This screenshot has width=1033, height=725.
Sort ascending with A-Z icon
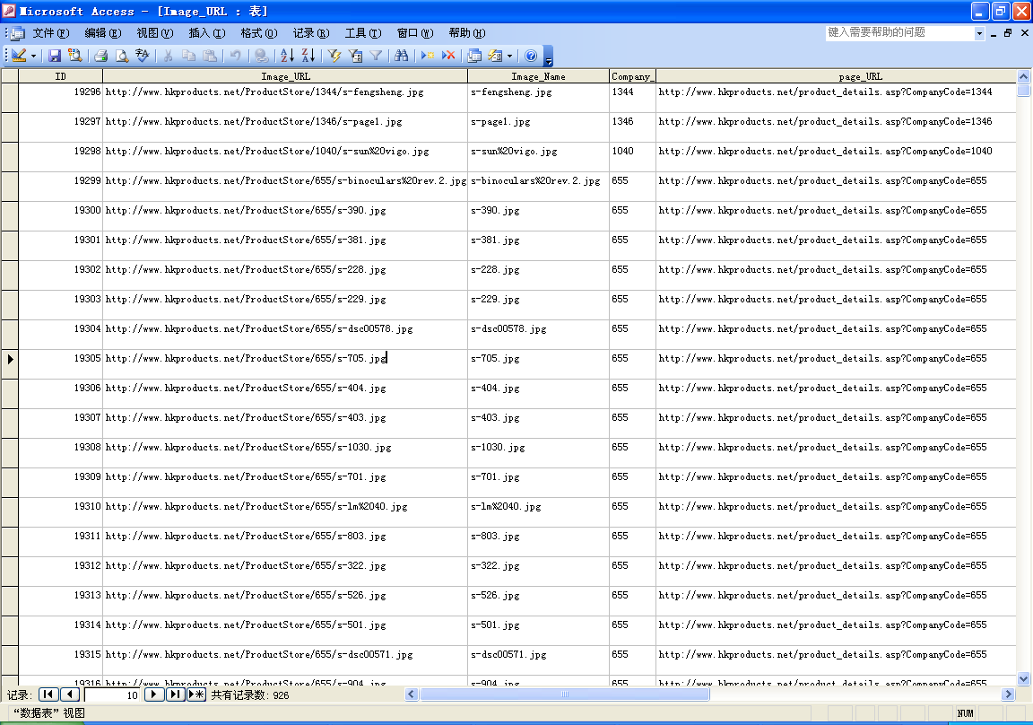[287, 56]
